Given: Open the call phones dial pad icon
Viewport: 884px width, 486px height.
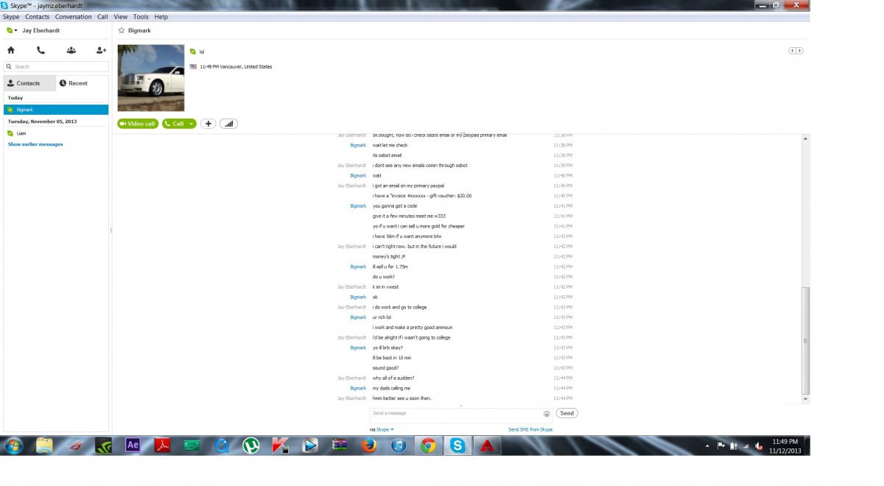Looking at the screenshot, I should [41, 50].
